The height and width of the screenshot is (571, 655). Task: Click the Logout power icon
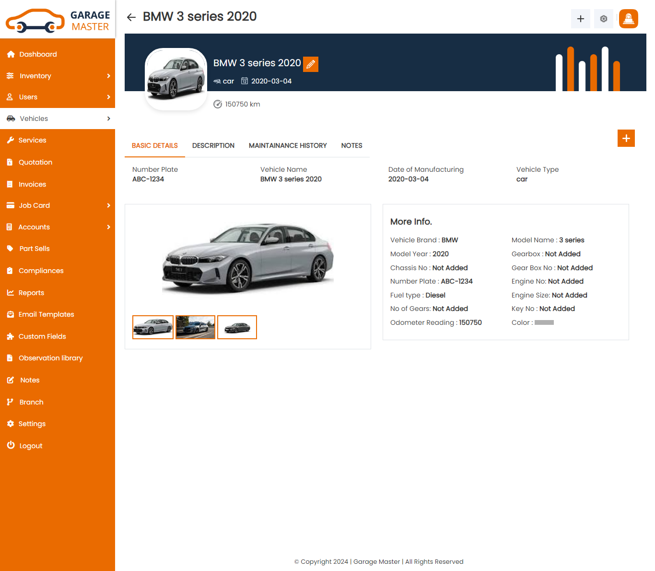pos(11,445)
